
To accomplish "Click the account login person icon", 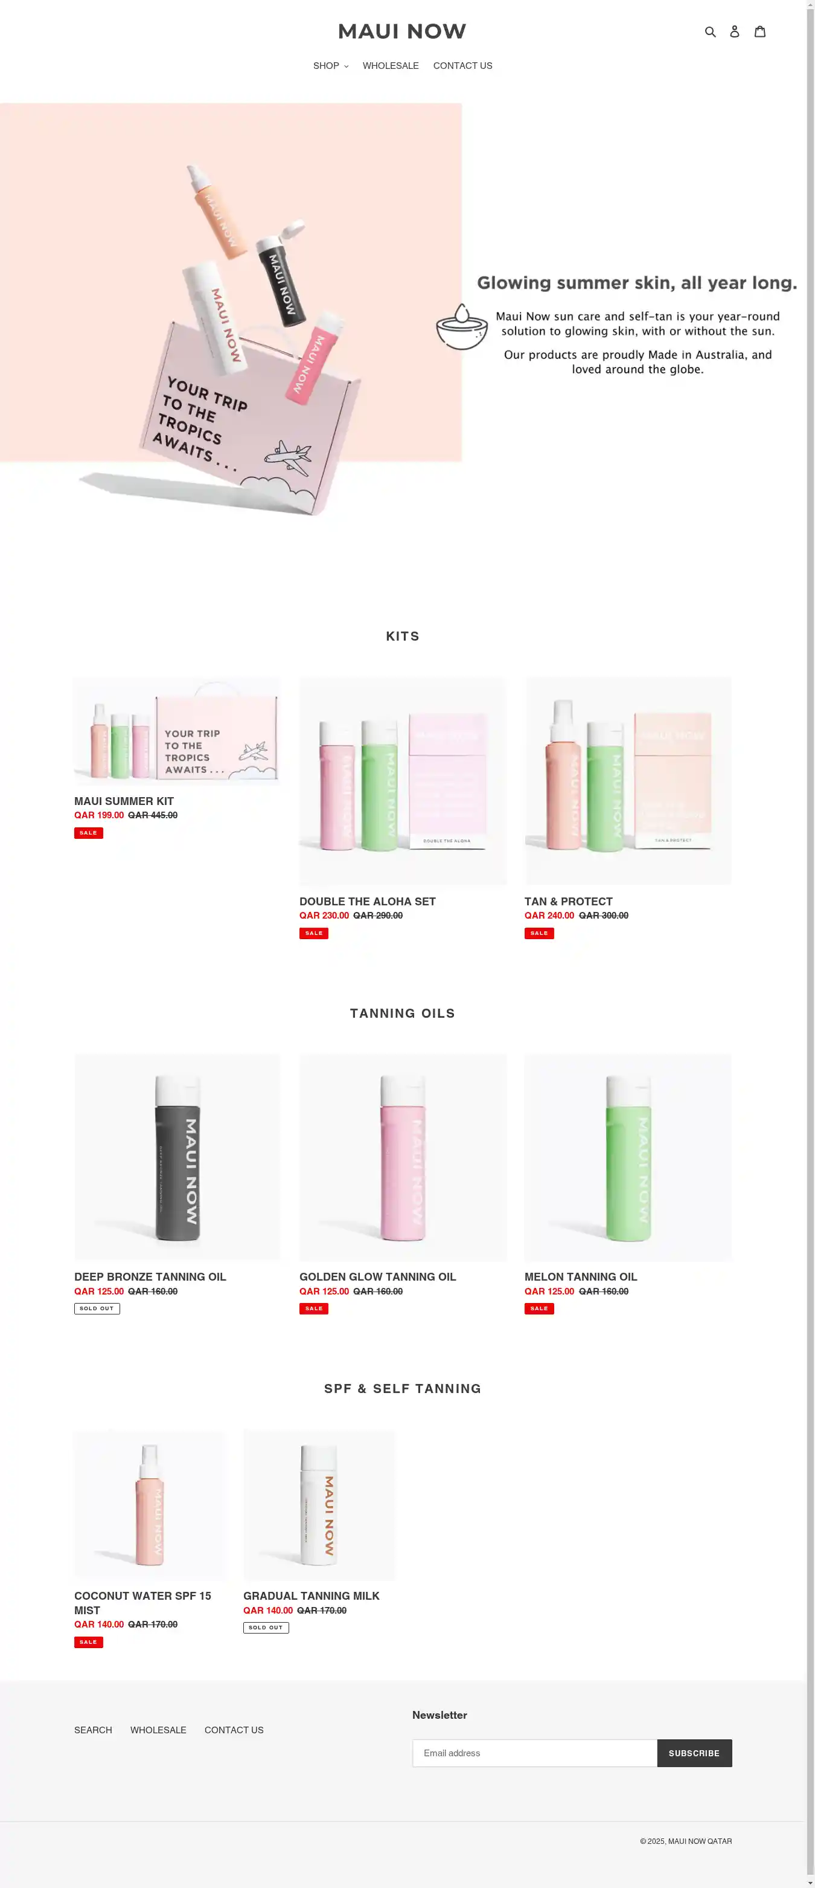I will tap(735, 31).
